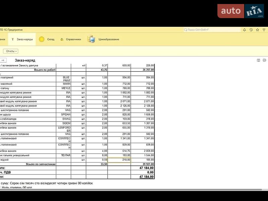Open the Ценообразование section
268x201 pixels.
(x=109, y=39)
